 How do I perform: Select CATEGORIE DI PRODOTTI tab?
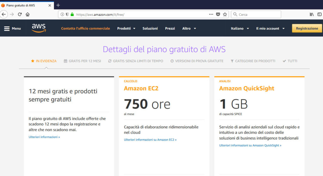(x=253, y=61)
